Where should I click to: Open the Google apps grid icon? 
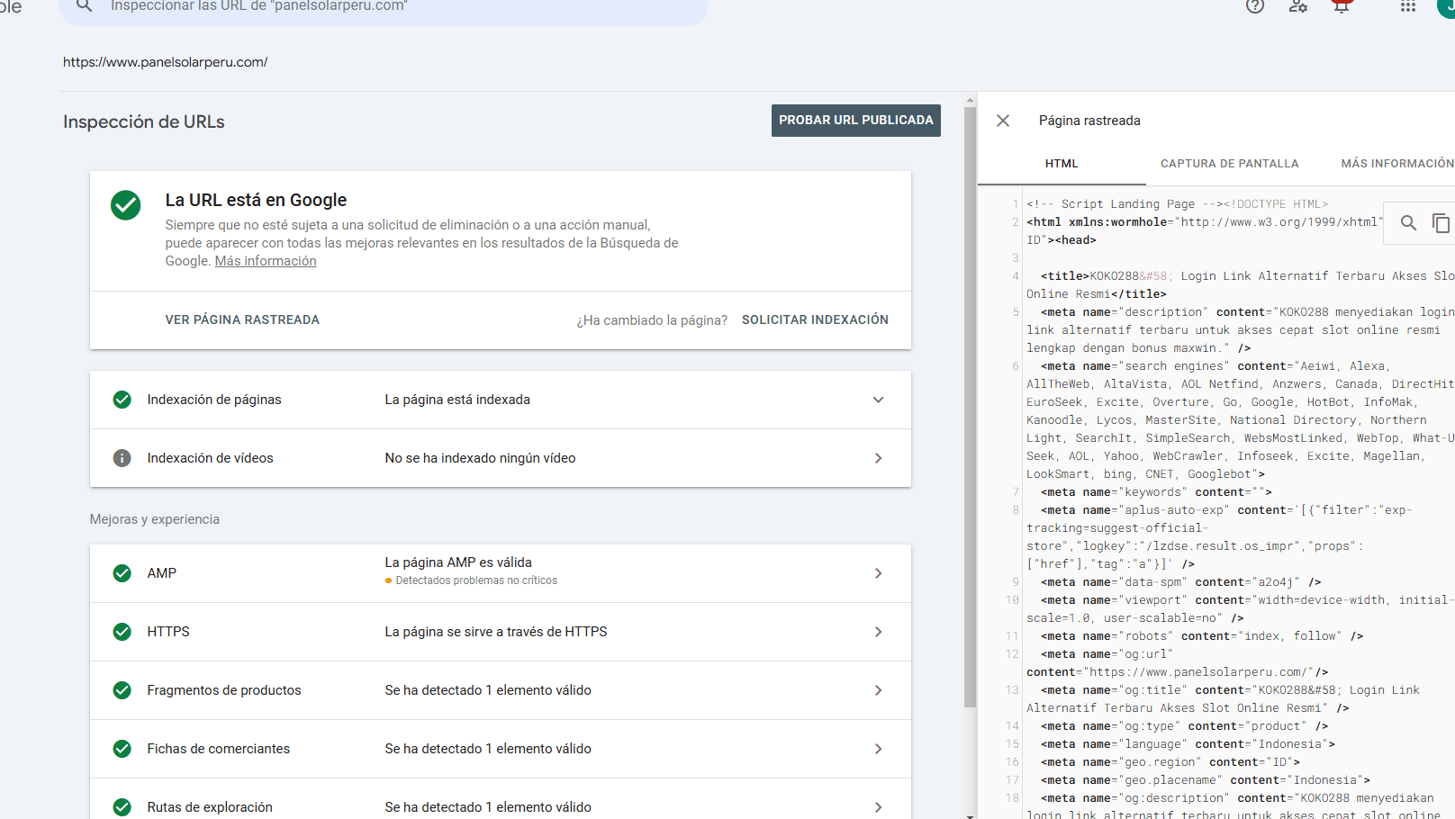pyautogui.click(x=1408, y=5)
